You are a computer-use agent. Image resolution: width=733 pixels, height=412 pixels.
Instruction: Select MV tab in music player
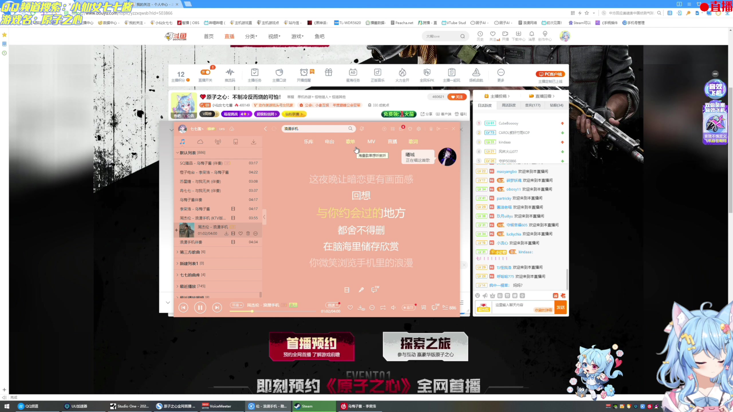point(371,142)
